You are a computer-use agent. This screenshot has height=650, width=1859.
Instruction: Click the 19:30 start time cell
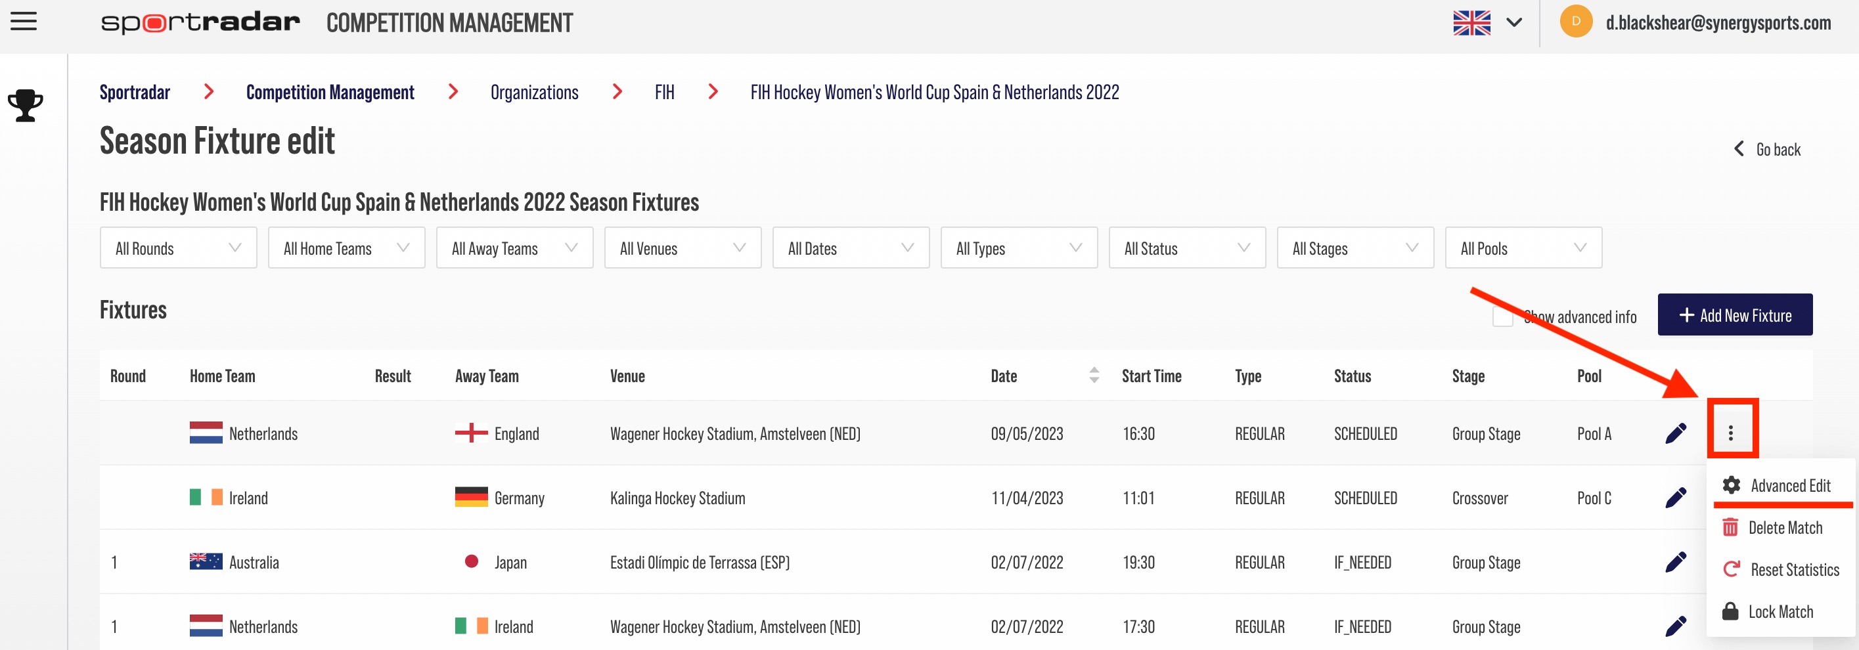(1139, 562)
